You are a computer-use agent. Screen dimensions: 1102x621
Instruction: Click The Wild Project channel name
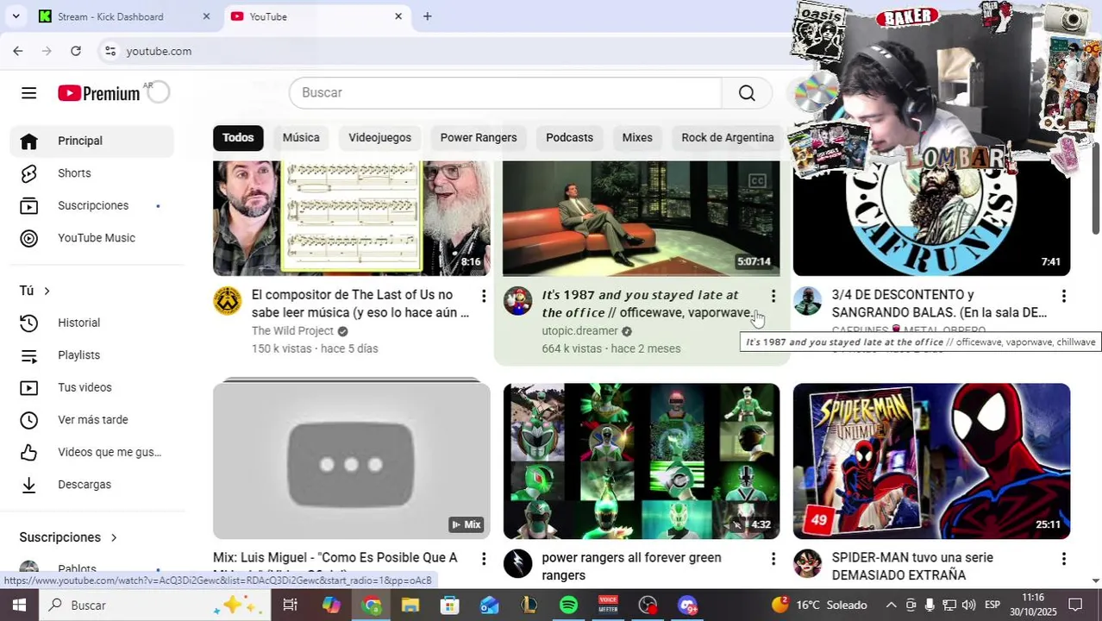click(292, 331)
